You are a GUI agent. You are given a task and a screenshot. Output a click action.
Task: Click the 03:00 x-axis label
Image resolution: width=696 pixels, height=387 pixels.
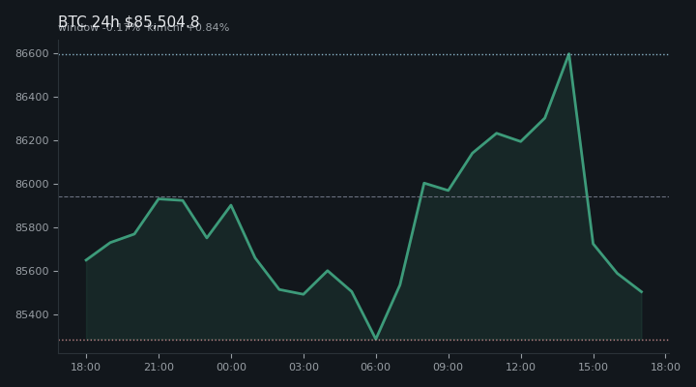pyautogui.click(x=304, y=367)
